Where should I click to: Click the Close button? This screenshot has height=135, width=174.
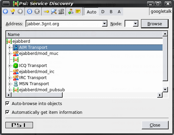(x=155, y=125)
